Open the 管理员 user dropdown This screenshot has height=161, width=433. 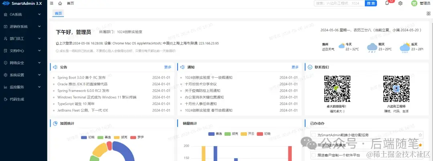pyautogui.click(x=425, y=3)
